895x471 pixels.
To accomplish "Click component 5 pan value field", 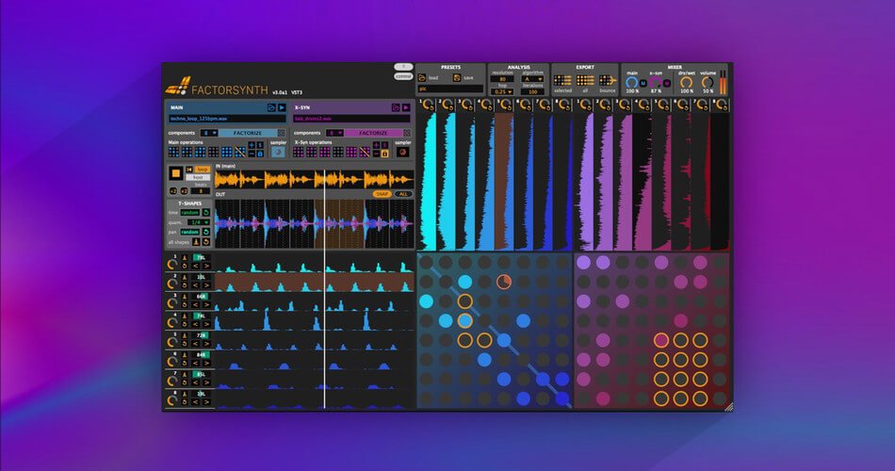I will pos(201,335).
